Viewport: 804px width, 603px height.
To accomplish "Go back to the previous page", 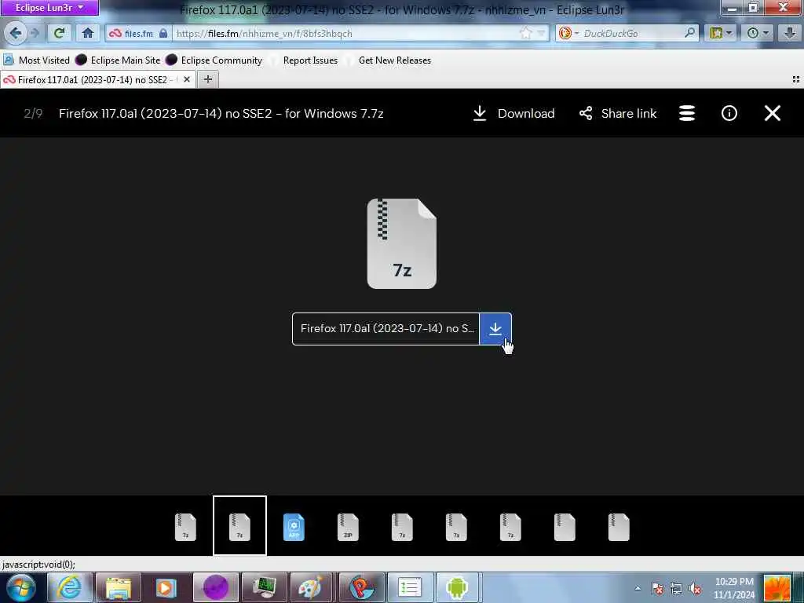I will pyautogui.click(x=16, y=33).
